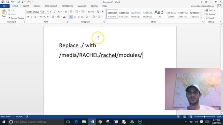Open line spacing options
The height and width of the screenshot is (125, 223).
pos(87,17)
